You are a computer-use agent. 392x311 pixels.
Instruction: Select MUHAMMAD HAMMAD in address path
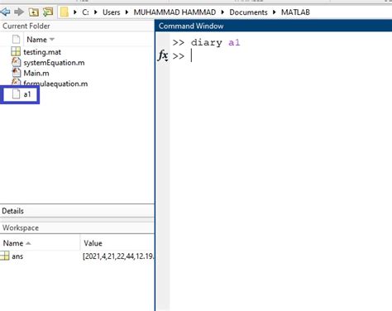pyautogui.click(x=174, y=12)
